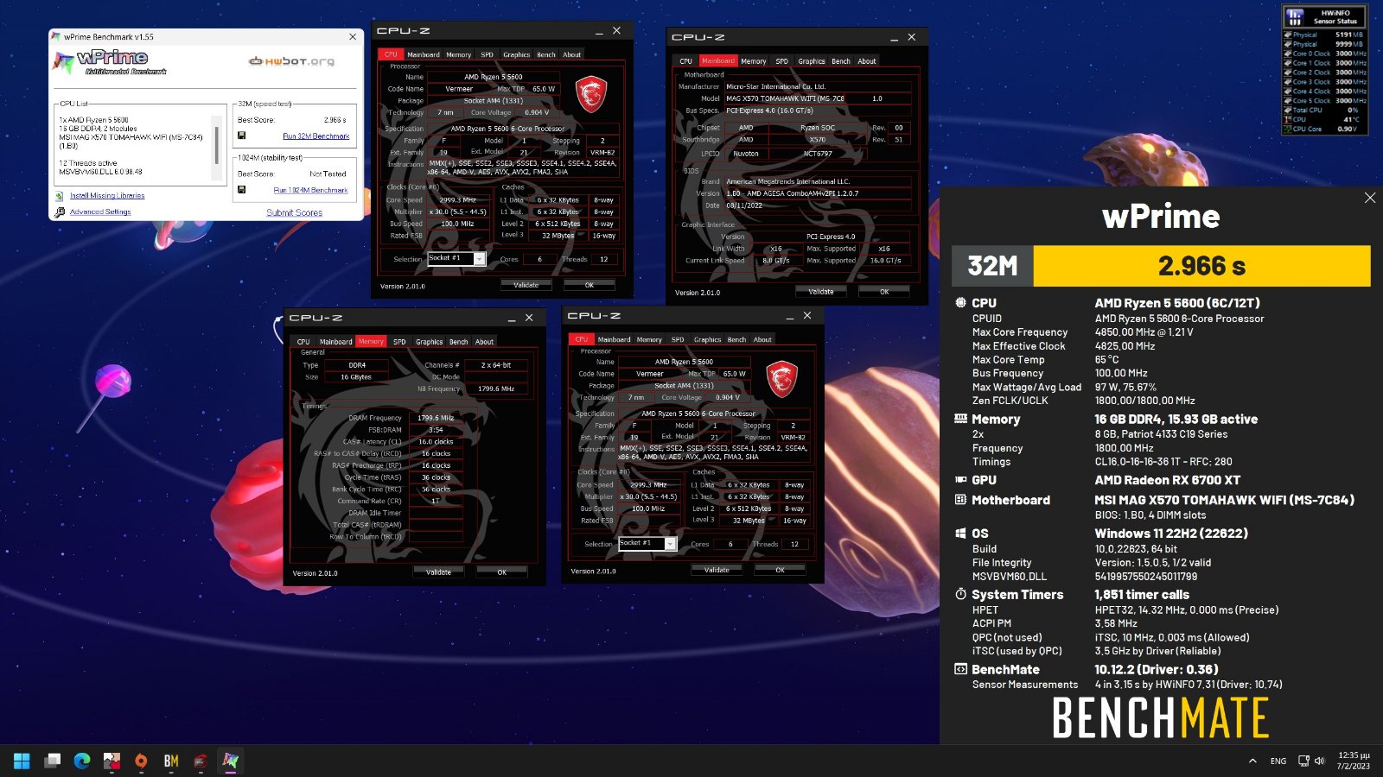Click Advanced Settings link in wPrime

point(100,212)
